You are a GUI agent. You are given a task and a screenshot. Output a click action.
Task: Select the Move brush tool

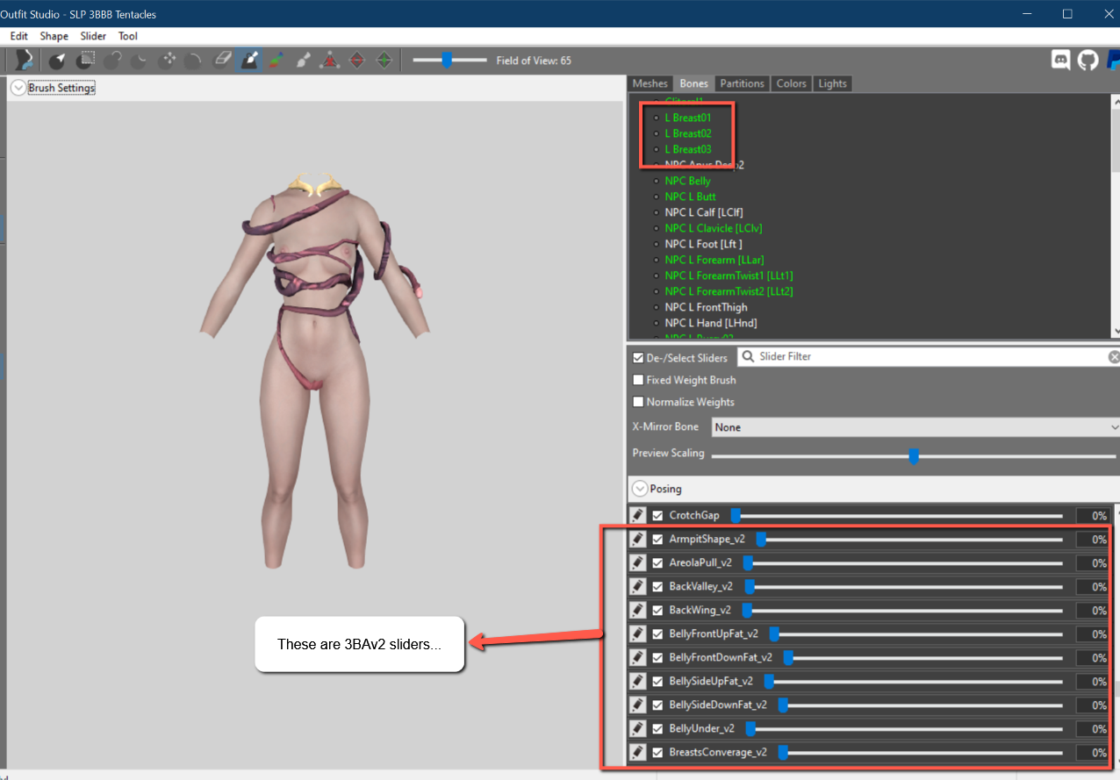(x=167, y=61)
